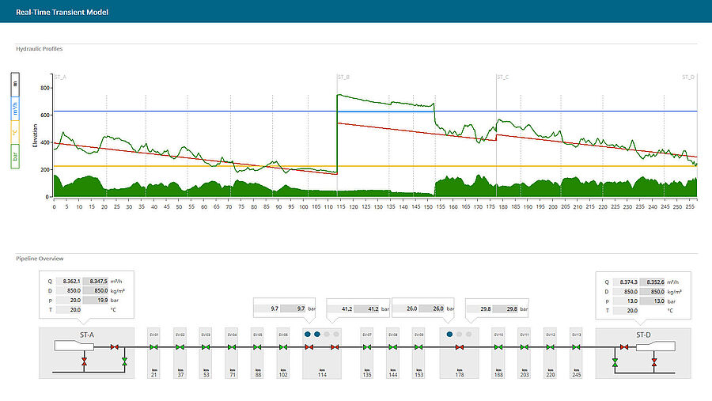Click the ST-D station title
The image size is (712, 401).
643,335
